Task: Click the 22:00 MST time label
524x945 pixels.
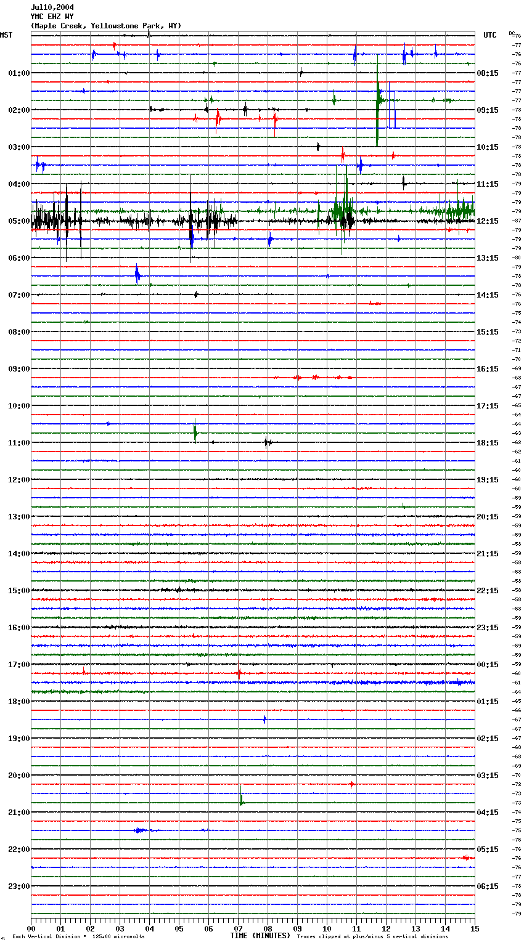Action: point(19,850)
